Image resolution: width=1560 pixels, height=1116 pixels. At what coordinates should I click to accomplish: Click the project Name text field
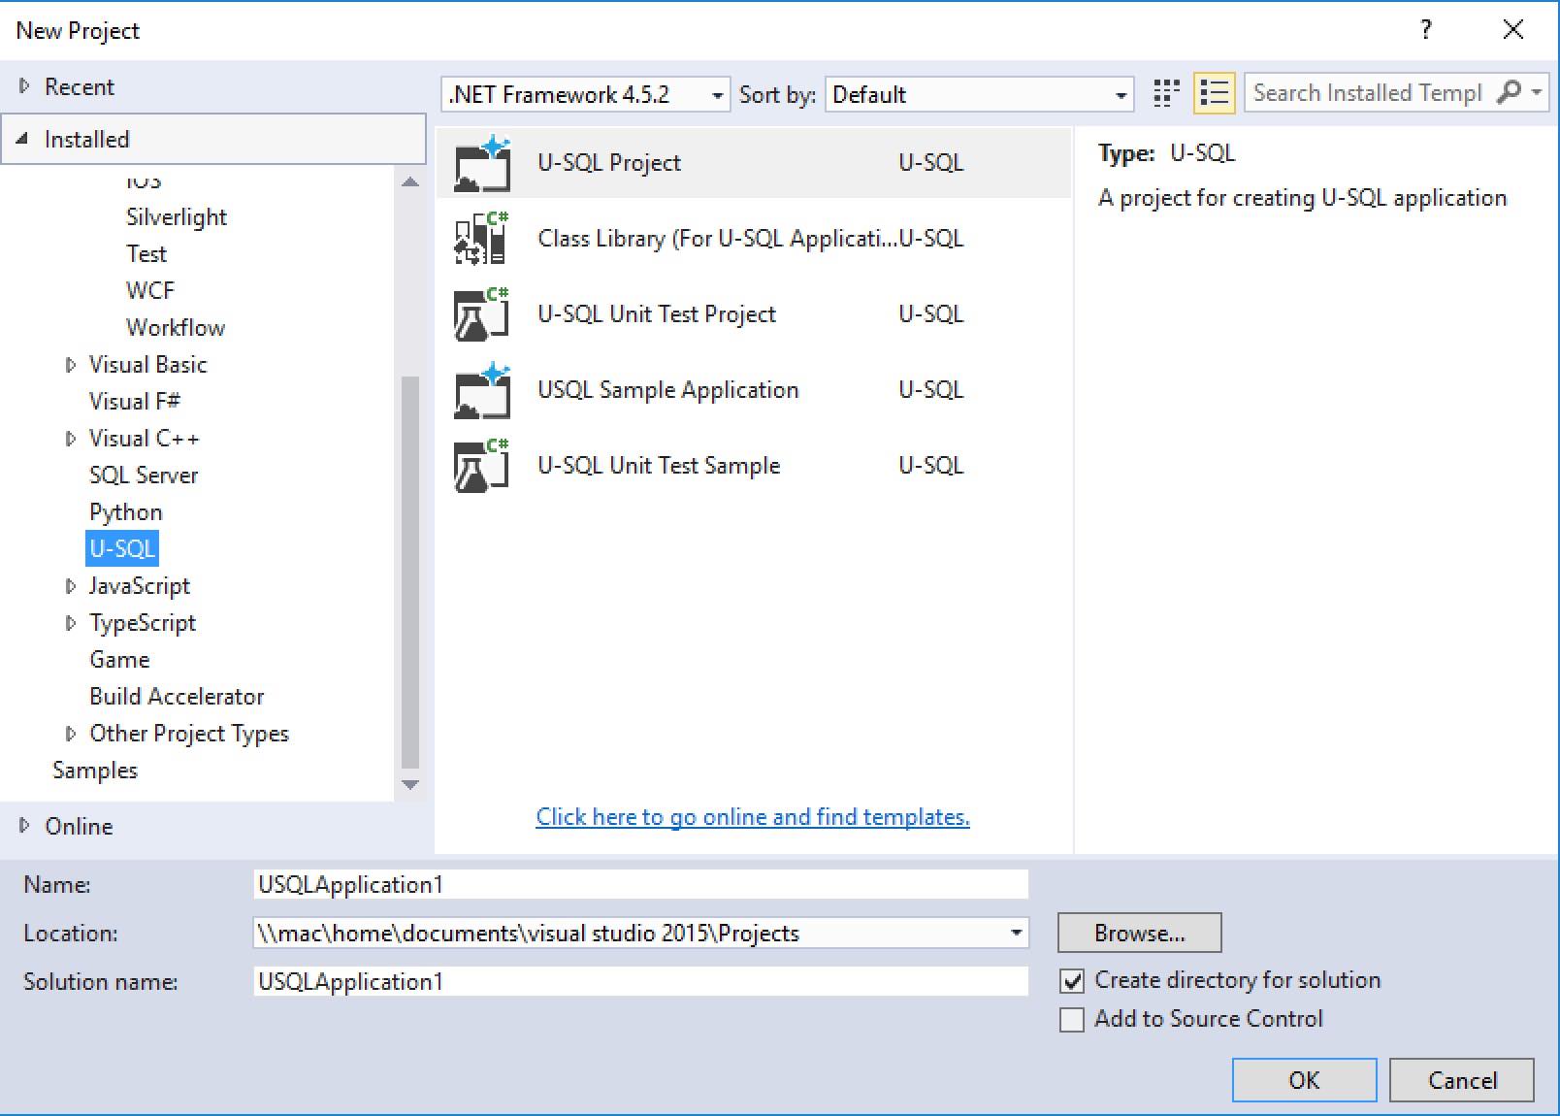coord(640,885)
